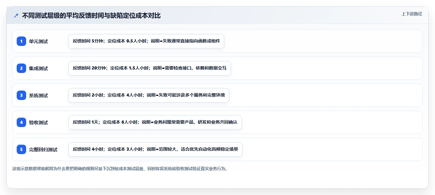Click the title 不同测试层级的平均反馈时间与缺陷定位成本对比
Screen dimensions: 435x195
[91, 16]
